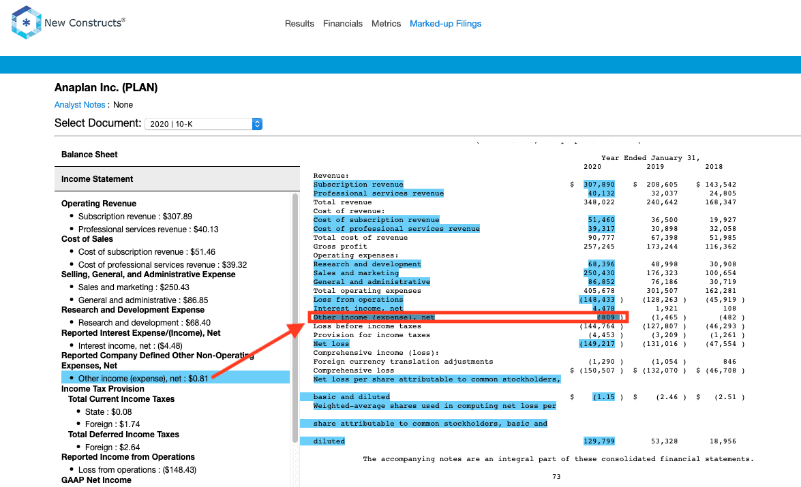Click 'Research and development' in the filing
Image resolution: width=801 pixels, height=487 pixels.
click(x=367, y=264)
